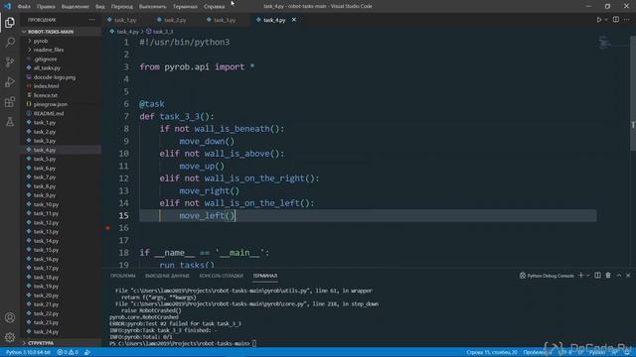The image size is (636, 357).
Task: Open README.md in explorer
Action: 49,113
